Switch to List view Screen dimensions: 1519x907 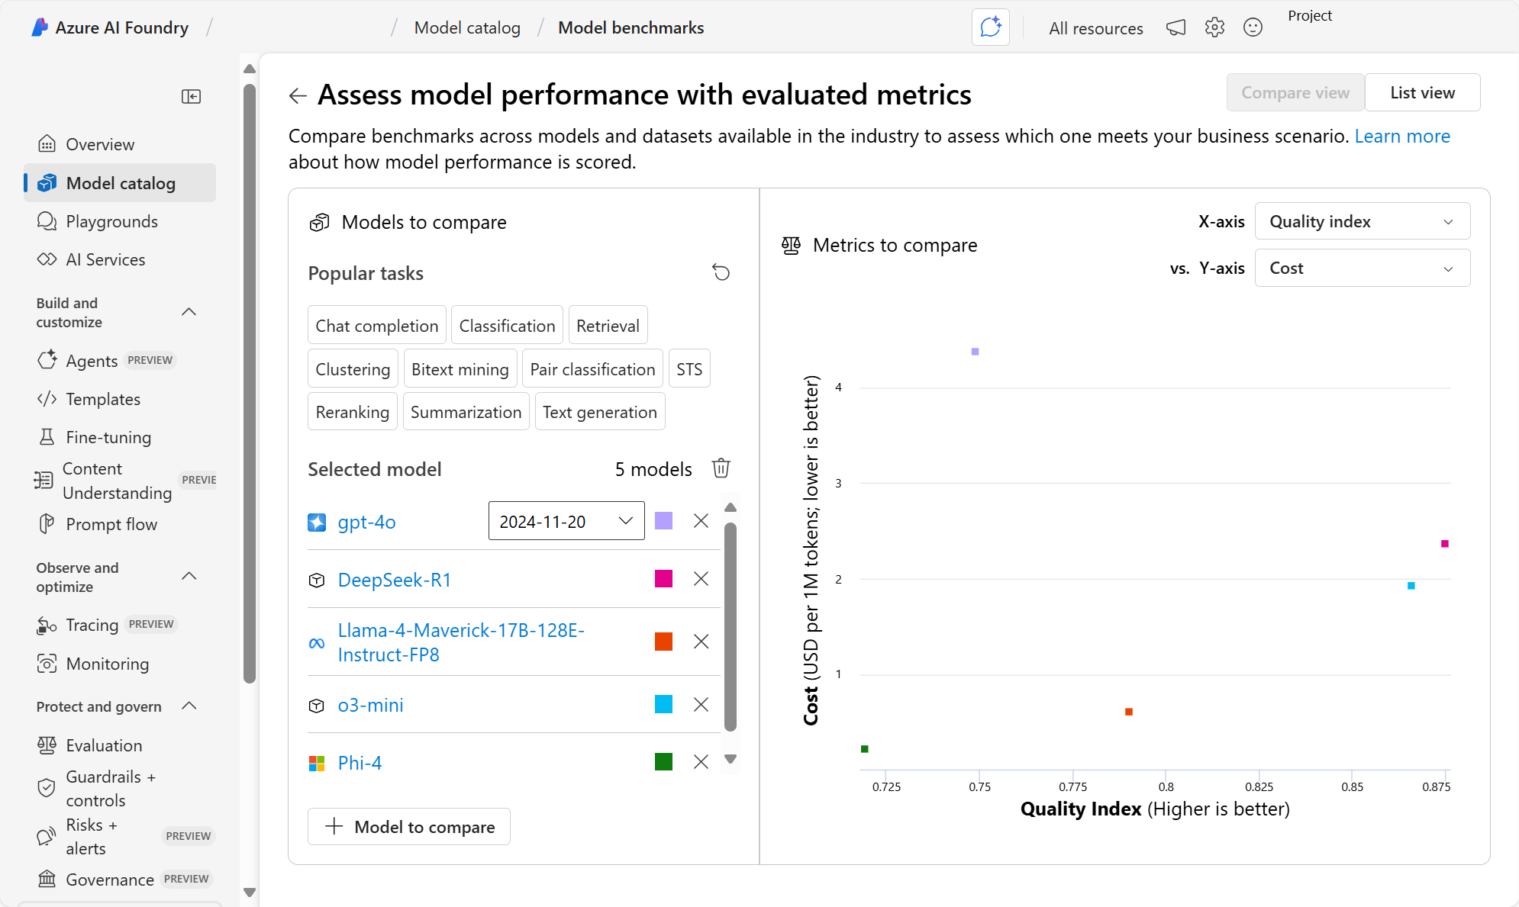click(1422, 92)
